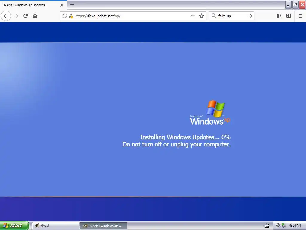This screenshot has width=306, height=230.
Task: Open the first system tray icon
Action: tap(278, 225)
